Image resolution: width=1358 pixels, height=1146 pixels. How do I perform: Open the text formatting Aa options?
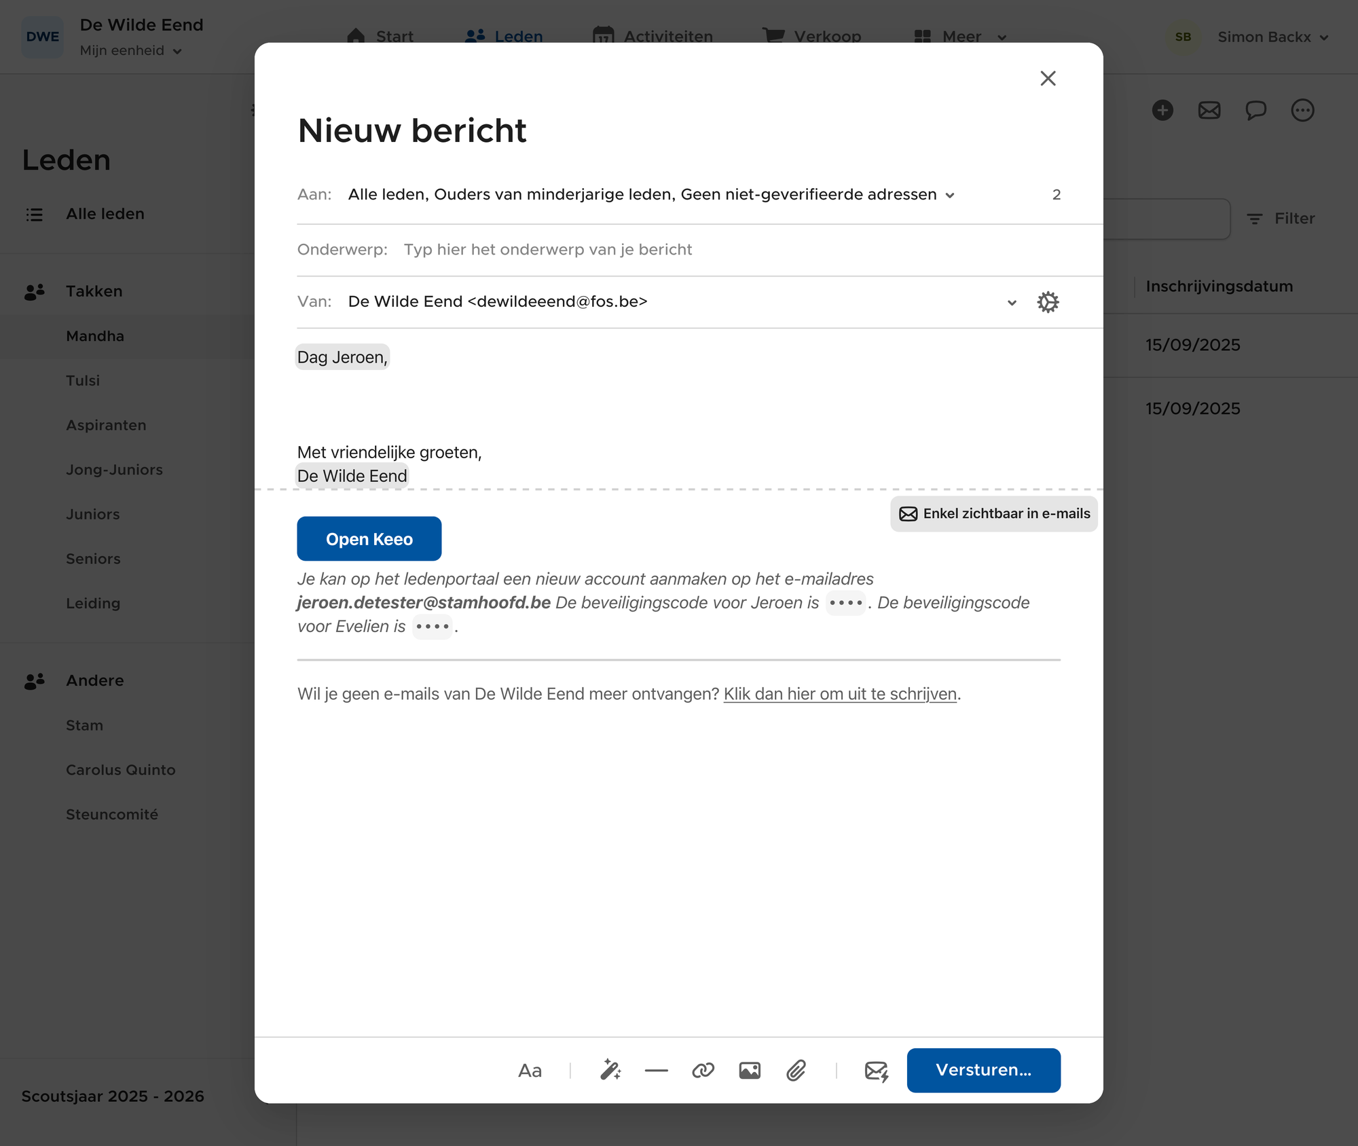tap(530, 1071)
